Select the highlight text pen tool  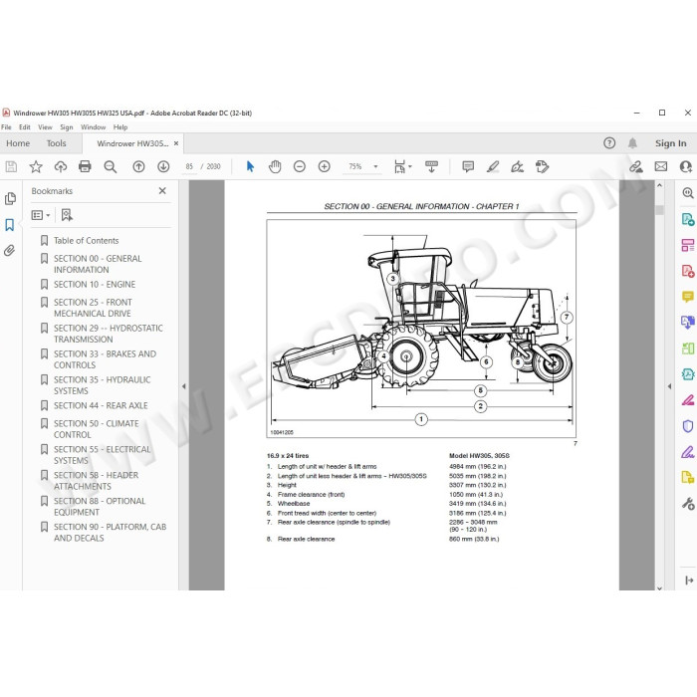point(493,166)
